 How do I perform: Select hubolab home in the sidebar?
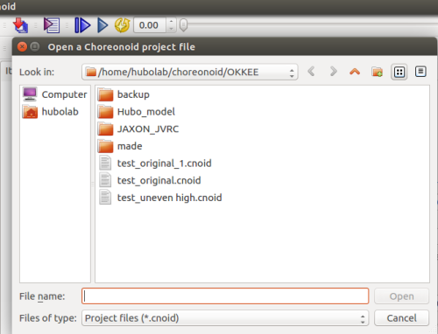coord(50,112)
